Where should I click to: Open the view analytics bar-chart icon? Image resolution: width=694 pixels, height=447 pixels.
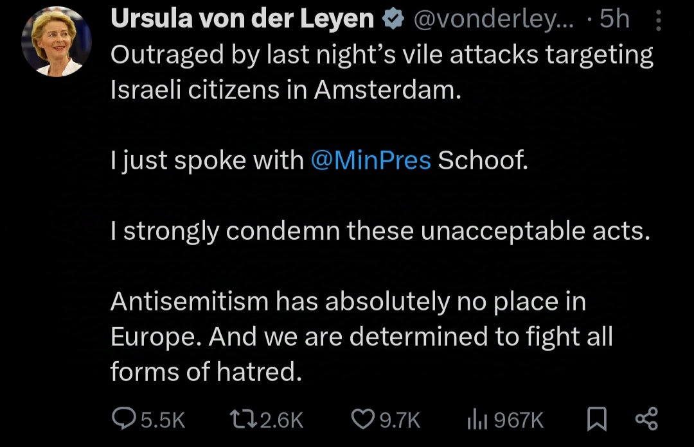coord(475,419)
